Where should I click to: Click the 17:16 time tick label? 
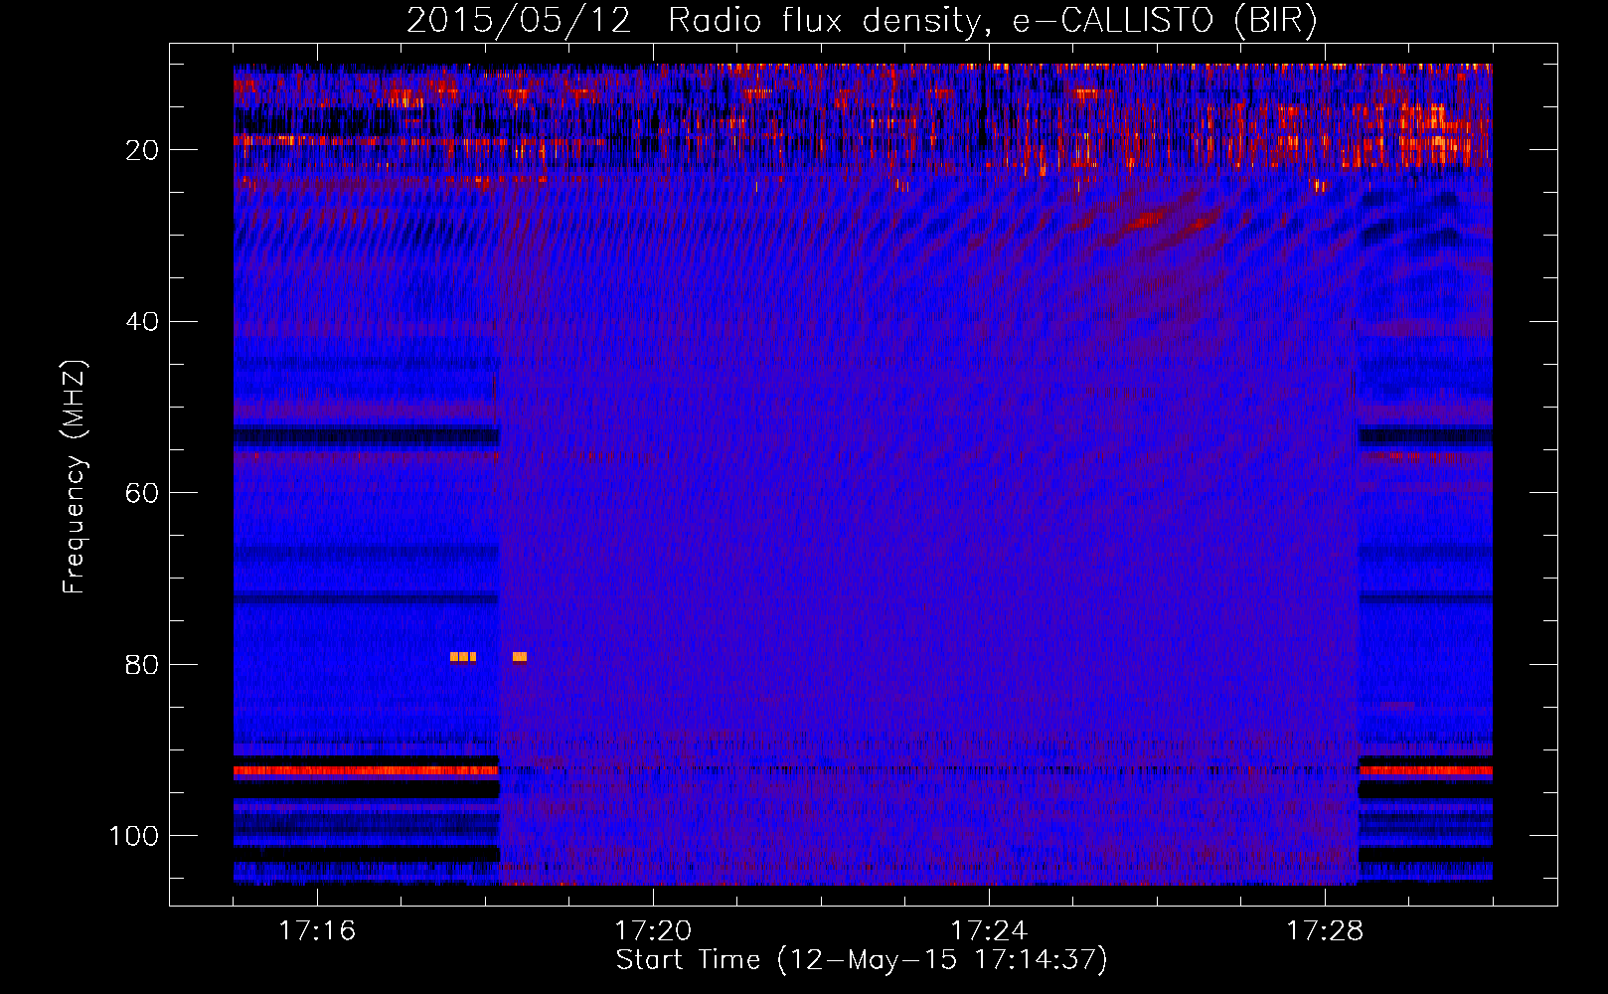coord(317,930)
